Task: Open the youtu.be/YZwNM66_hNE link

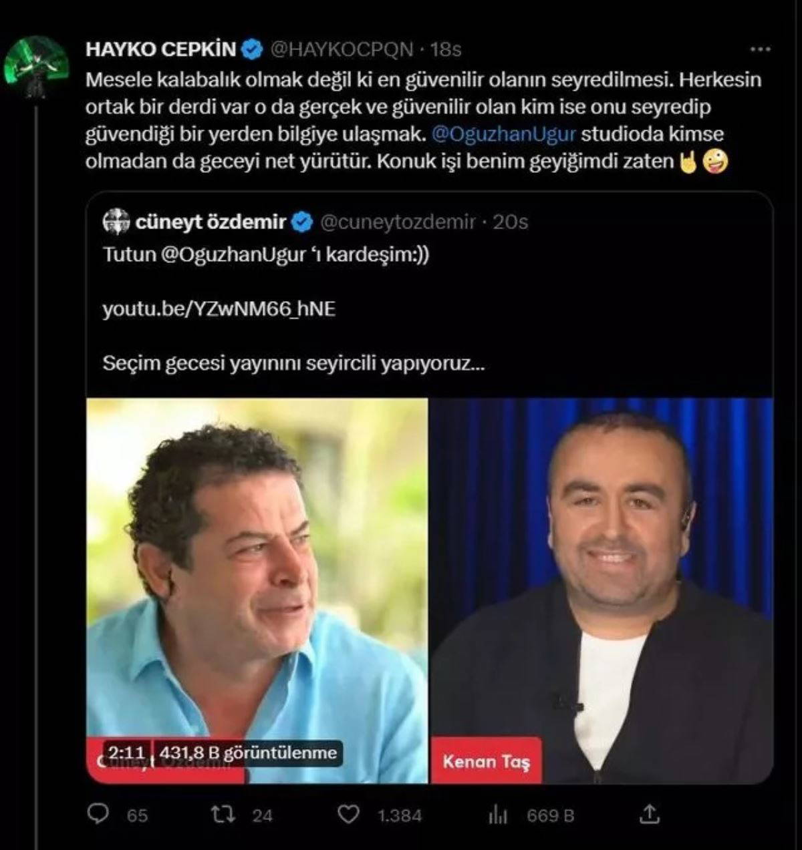Action: point(219,309)
